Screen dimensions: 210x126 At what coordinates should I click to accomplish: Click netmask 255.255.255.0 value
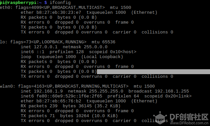pyautogui.click(x=96, y=91)
